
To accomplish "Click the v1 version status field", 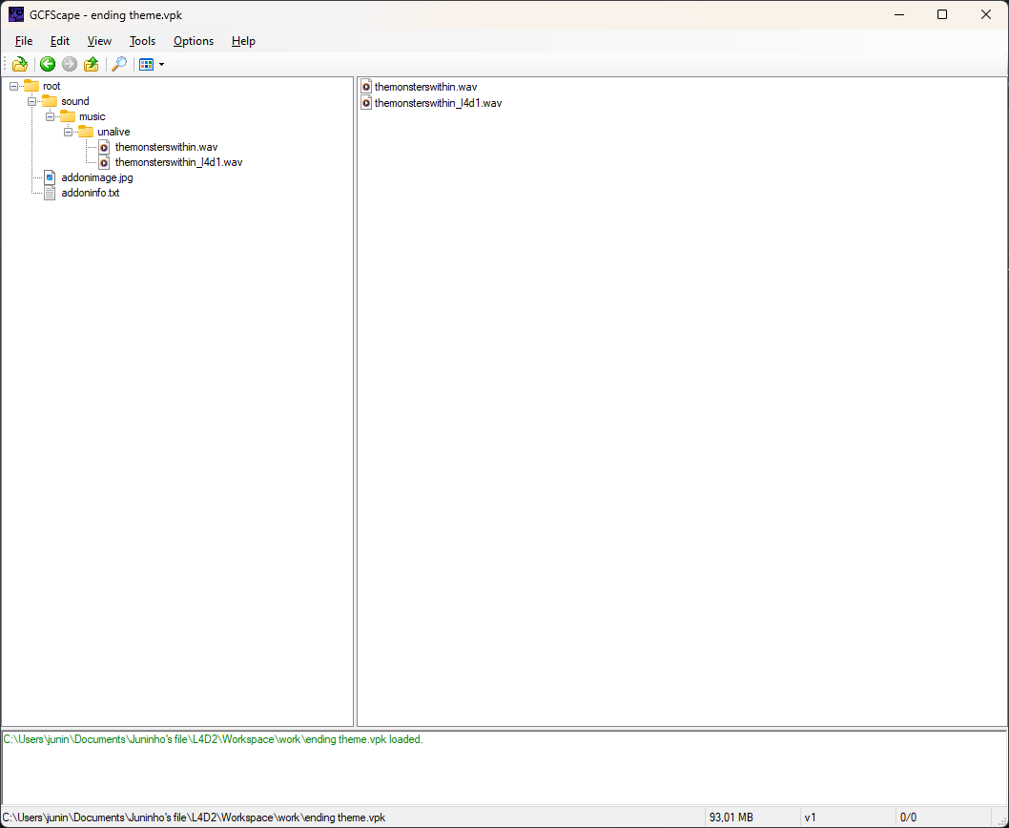I will (811, 818).
